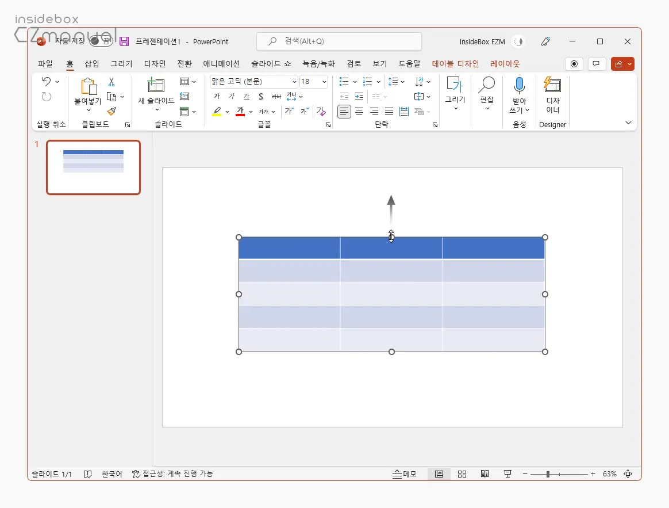Click the zoom slider in status bar
The height and width of the screenshot is (508, 669).
(x=548, y=474)
